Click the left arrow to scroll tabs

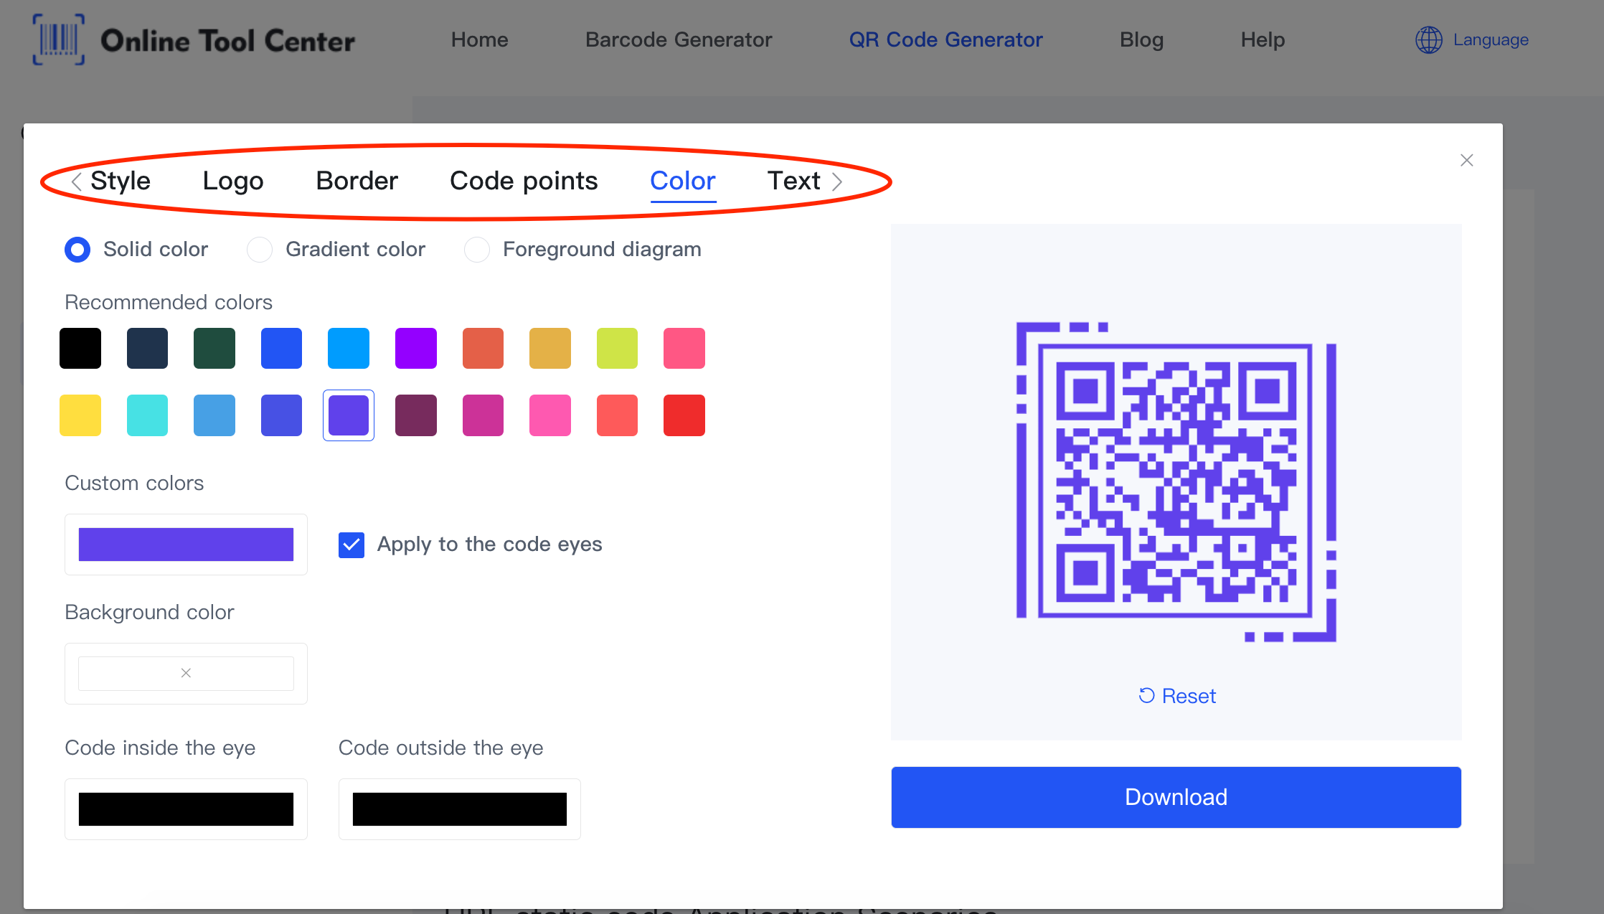click(72, 179)
